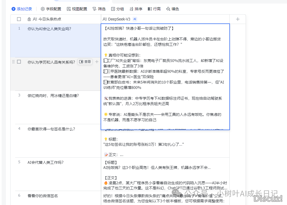
Task: Select cell 做红烧肉时，用冰糖还是白糖?
Action: (56, 107)
